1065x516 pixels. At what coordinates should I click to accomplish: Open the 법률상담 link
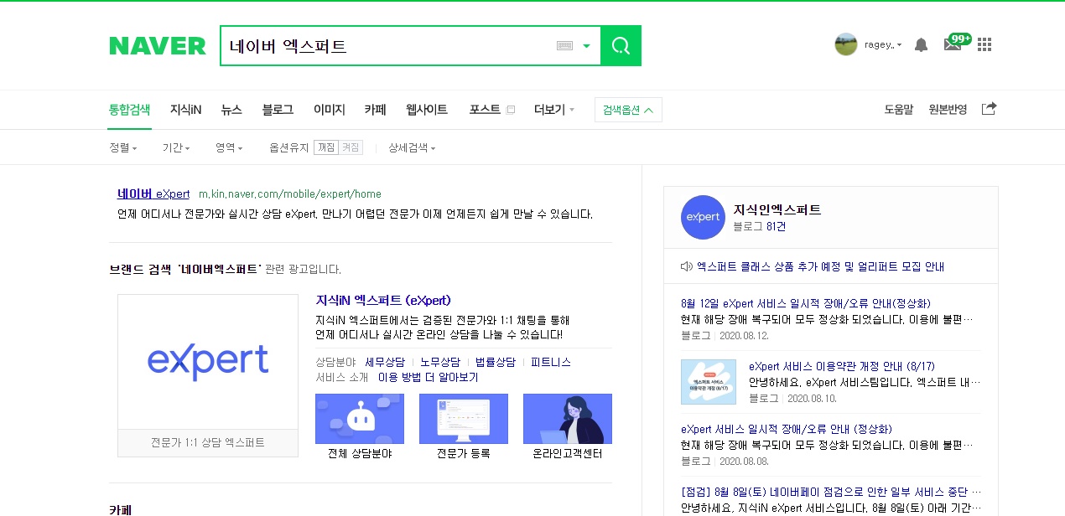[496, 362]
